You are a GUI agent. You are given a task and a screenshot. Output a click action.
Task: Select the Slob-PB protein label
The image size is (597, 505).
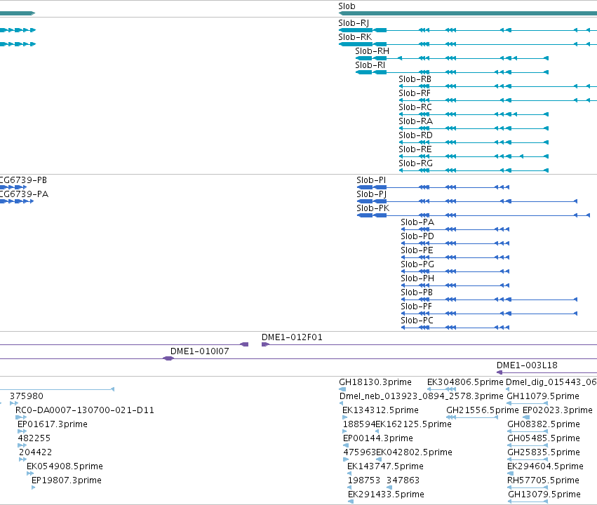tap(417, 292)
